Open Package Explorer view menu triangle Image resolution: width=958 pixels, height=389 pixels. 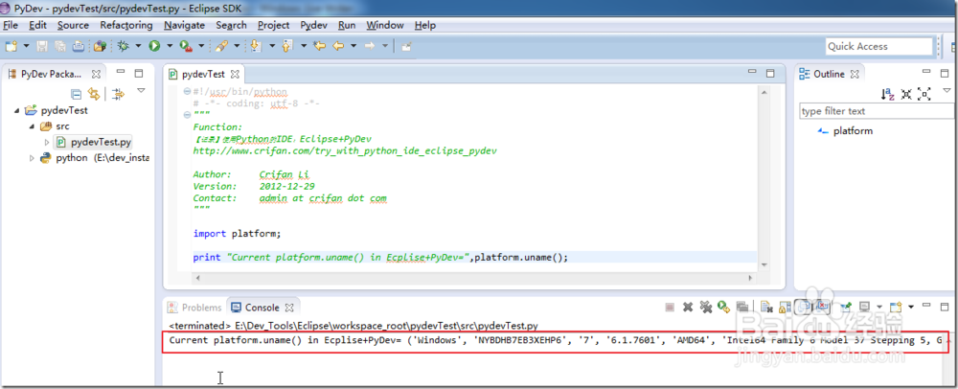[141, 90]
